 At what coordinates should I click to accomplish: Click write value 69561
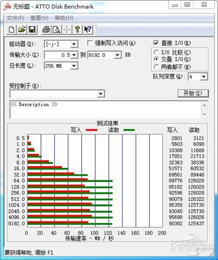[176, 175]
